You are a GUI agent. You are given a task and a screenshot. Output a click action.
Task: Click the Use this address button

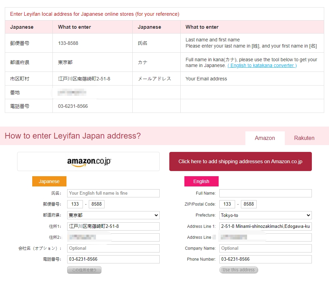[239, 270]
